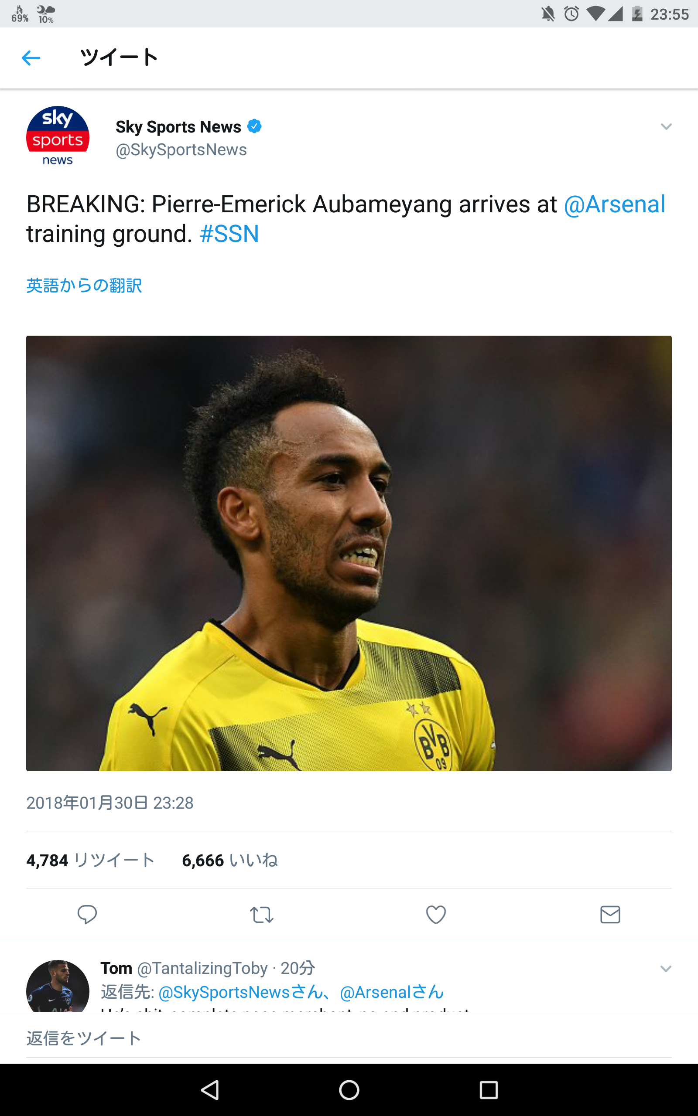The width and height of the screenshot is (698, 1116).
Task: Open @SkySportsNews mention in Tom's reply
Action: pyautogui.click(x=240, y=991)
